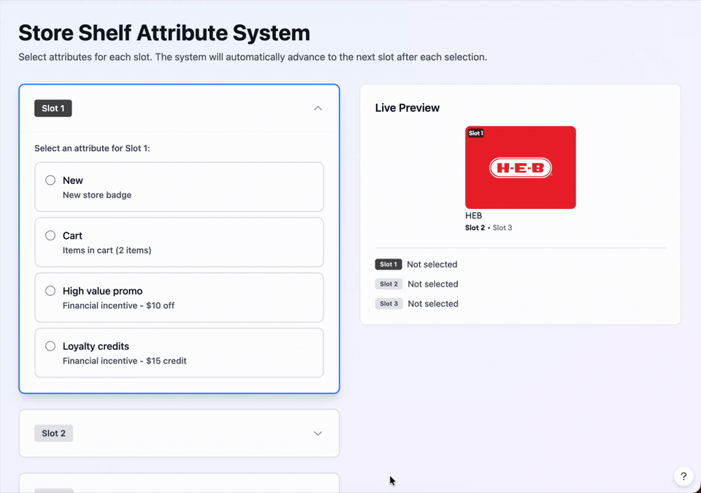The image size is (701, 493).
Task: Click the Slot 2 • Slot 3 subtitle text
Action: pyautogui.click(x=491, y=227)
